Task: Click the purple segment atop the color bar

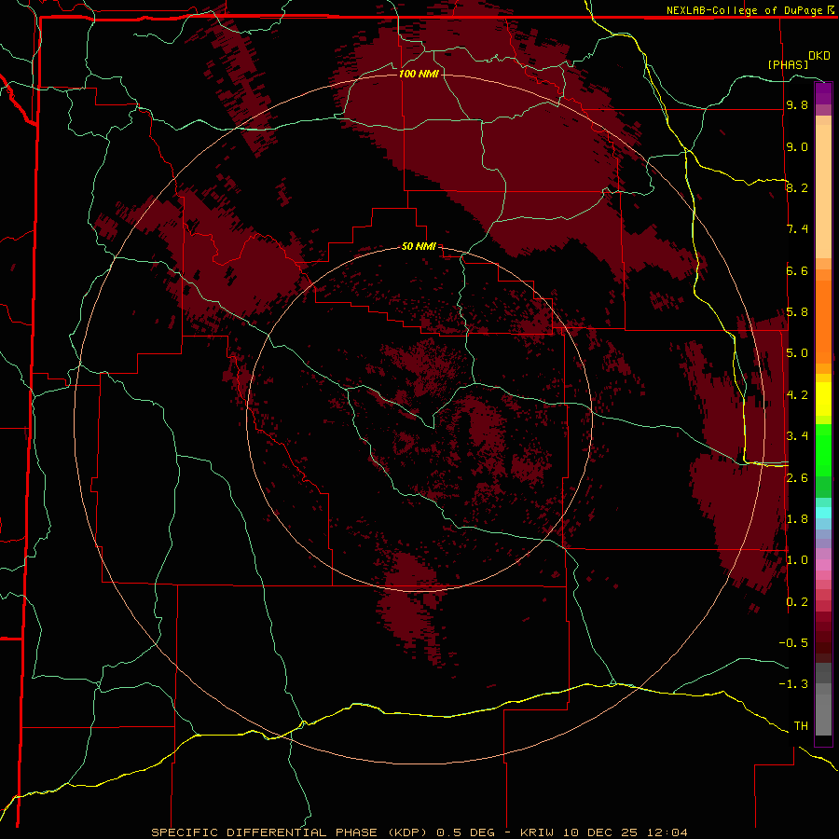Action: coord(823,93)
